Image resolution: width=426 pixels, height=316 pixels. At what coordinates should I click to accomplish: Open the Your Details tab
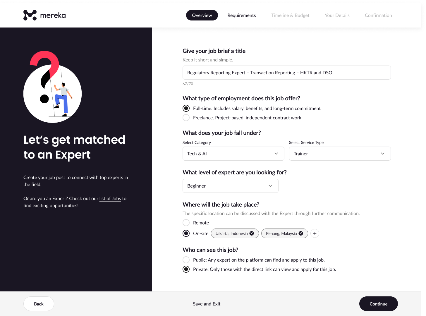coord(337,15)
